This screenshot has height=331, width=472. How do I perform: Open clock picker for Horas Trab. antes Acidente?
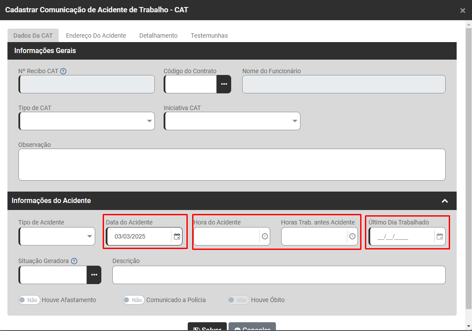click(x=352, y=236)
